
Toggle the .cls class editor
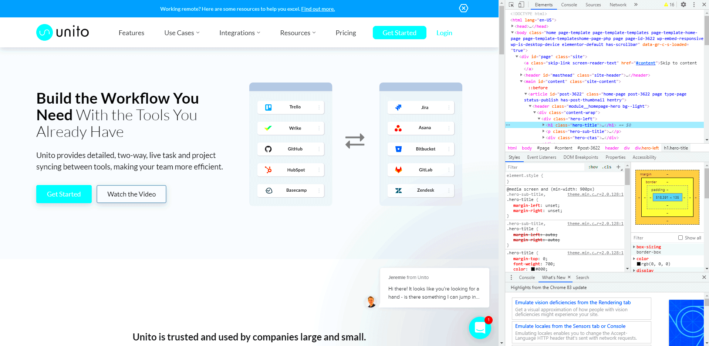tap(607, 167)
